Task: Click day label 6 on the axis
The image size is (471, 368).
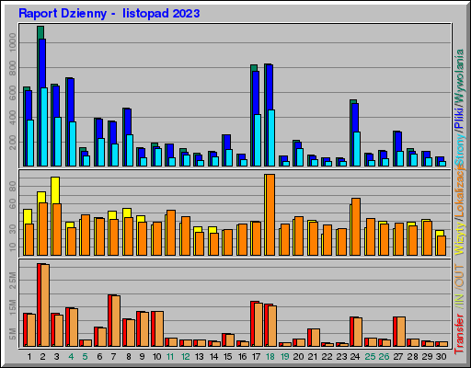Action: pos(99,357)
